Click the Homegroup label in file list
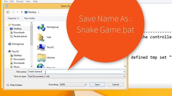Viewport: 172px width, 96px height. pos(53,27)
